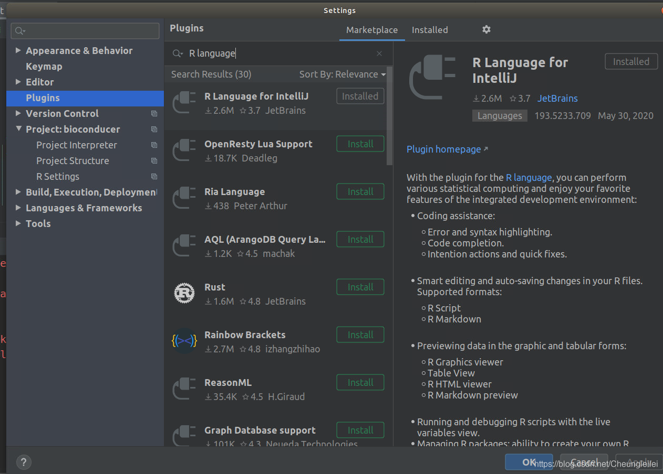663x474 pixels.
Task: Click the sidebar settings search magnifier icon
Action: pos(20,31)
